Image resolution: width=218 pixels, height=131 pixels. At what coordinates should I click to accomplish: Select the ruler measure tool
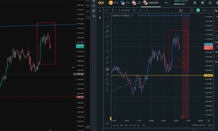coord(107,57)
